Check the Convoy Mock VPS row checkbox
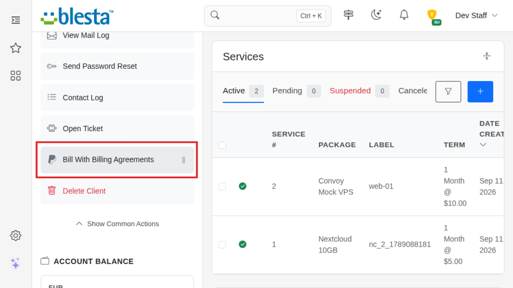This screenshot has width=513, height=288. pyautogui.click(x=222, y=186)
